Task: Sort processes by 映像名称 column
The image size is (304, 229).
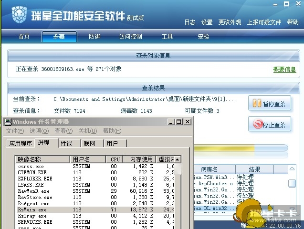Action: [x=42, y=159]
